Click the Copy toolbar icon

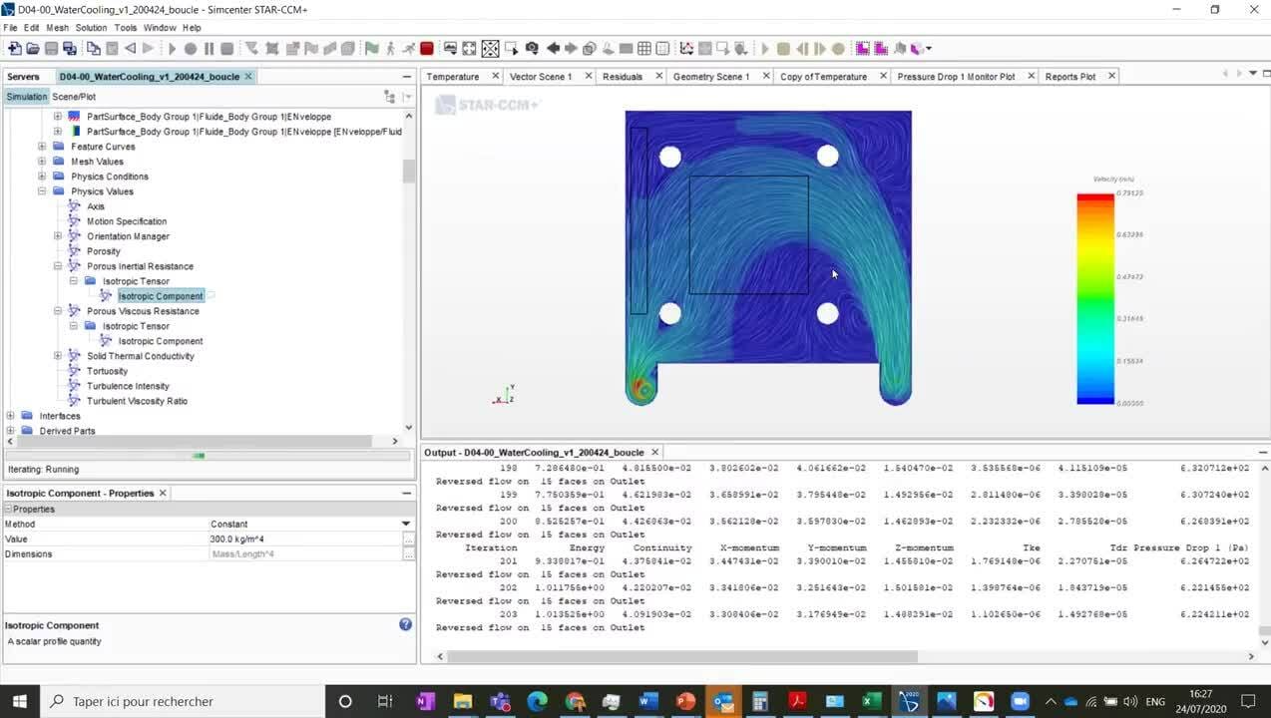tap(93, 48)
